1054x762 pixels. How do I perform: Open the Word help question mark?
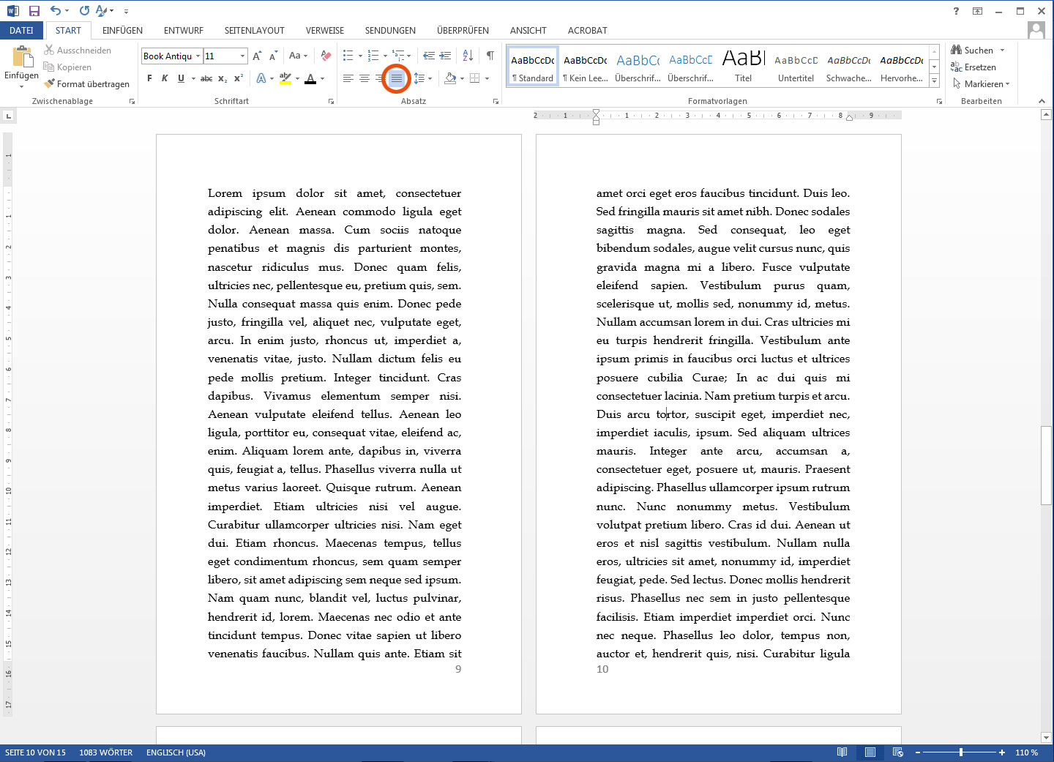[x=956, y=11]
